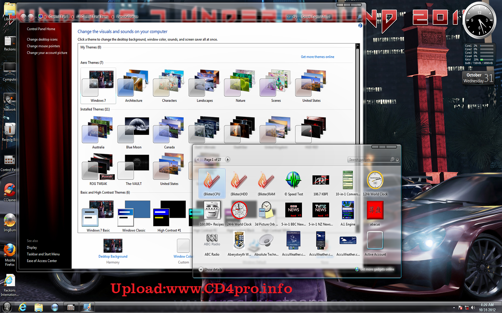Viewport: 502px width, 313px height.
Task: Select the abacus gadget
Action: (x=375, y=214)
